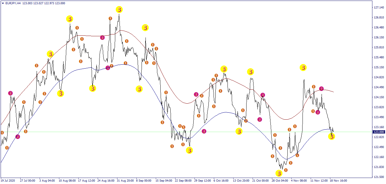This screenshot has height=184, width=386.
Task: Click the EURJPY,H4 chart symbol label
Action: 13,3
